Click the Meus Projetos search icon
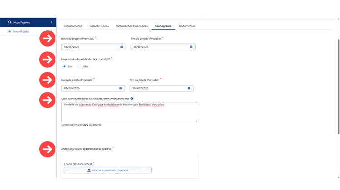Viewport: 340px width, 190px height. (x=10, y=22)
